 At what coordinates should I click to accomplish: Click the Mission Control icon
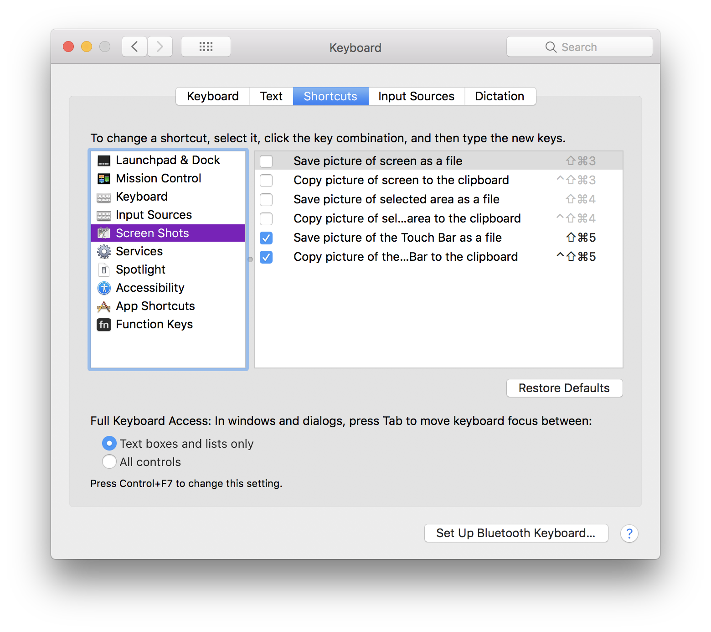click(104, 179)
